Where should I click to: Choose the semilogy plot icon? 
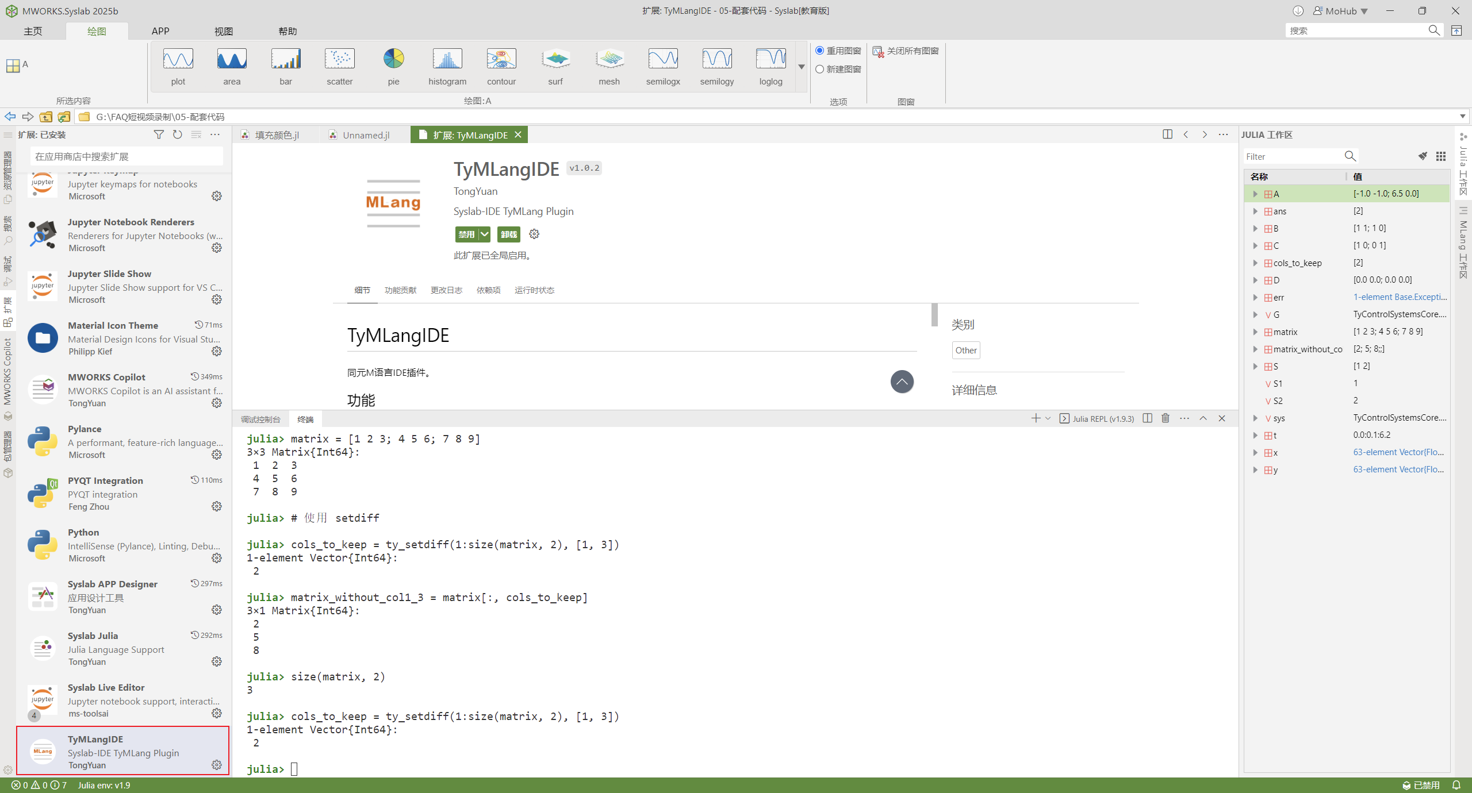(x=717, y=66)
